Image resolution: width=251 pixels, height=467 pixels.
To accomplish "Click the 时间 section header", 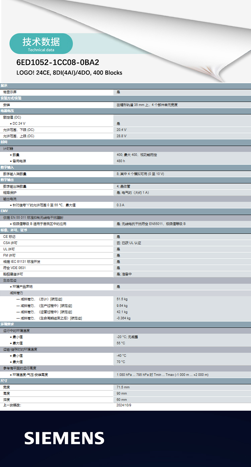I will pos(125,142).
